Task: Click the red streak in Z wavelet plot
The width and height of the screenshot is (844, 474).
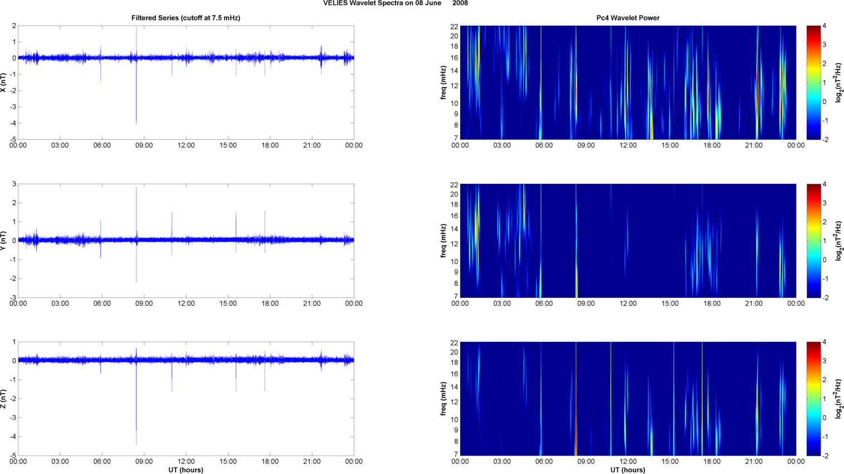Action: point(576,434)
